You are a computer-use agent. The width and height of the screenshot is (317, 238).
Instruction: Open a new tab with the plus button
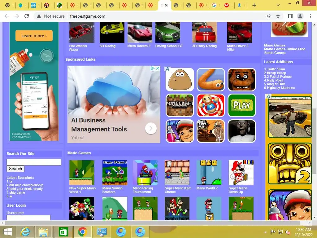click(254, 6)
